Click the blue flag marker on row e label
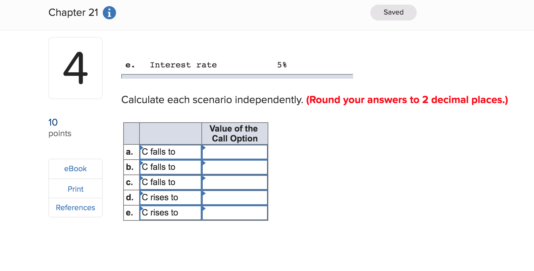Viewport: 534px width, 271px height. click(x=141, y=209)
